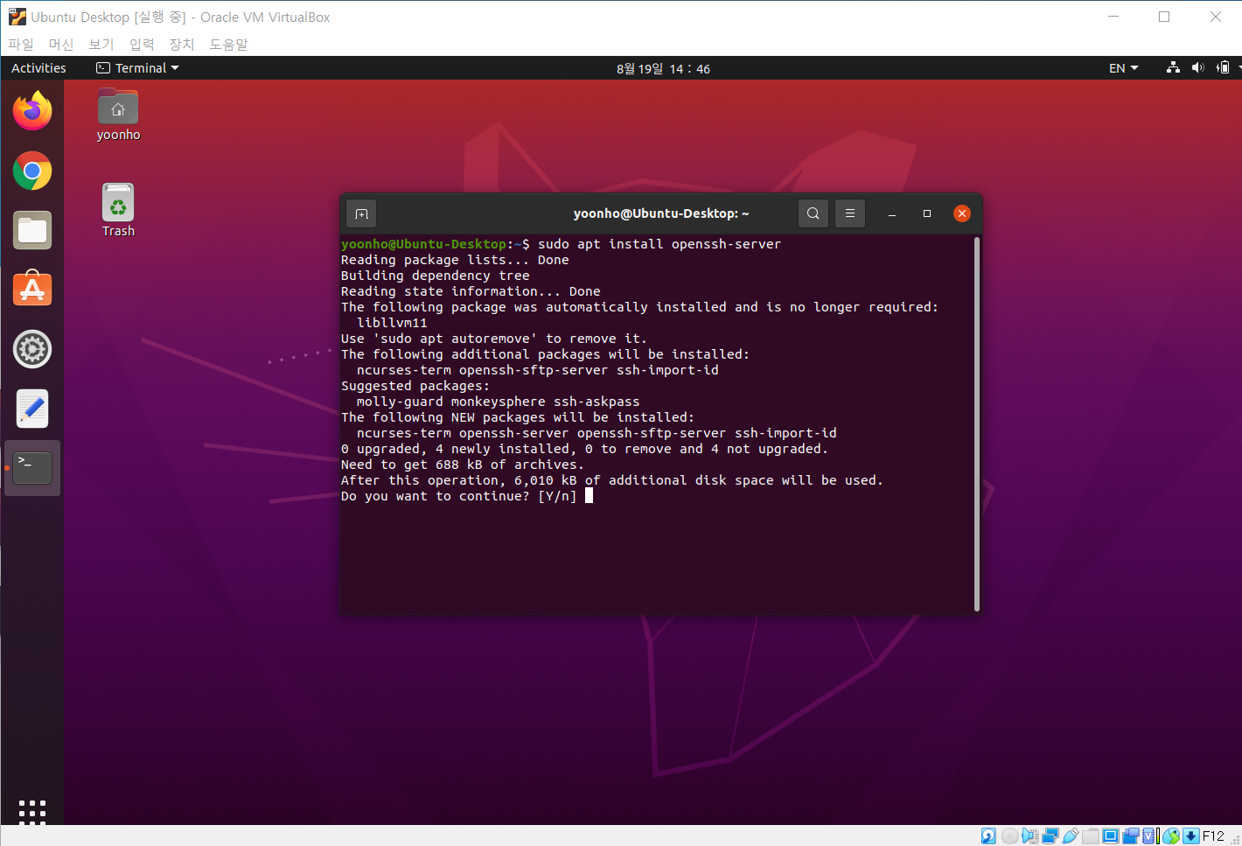Viewport: 1242px width, 846px height.
Task: Click 'Need to get 688 kB of archives.' line
Action: (463, 465)
